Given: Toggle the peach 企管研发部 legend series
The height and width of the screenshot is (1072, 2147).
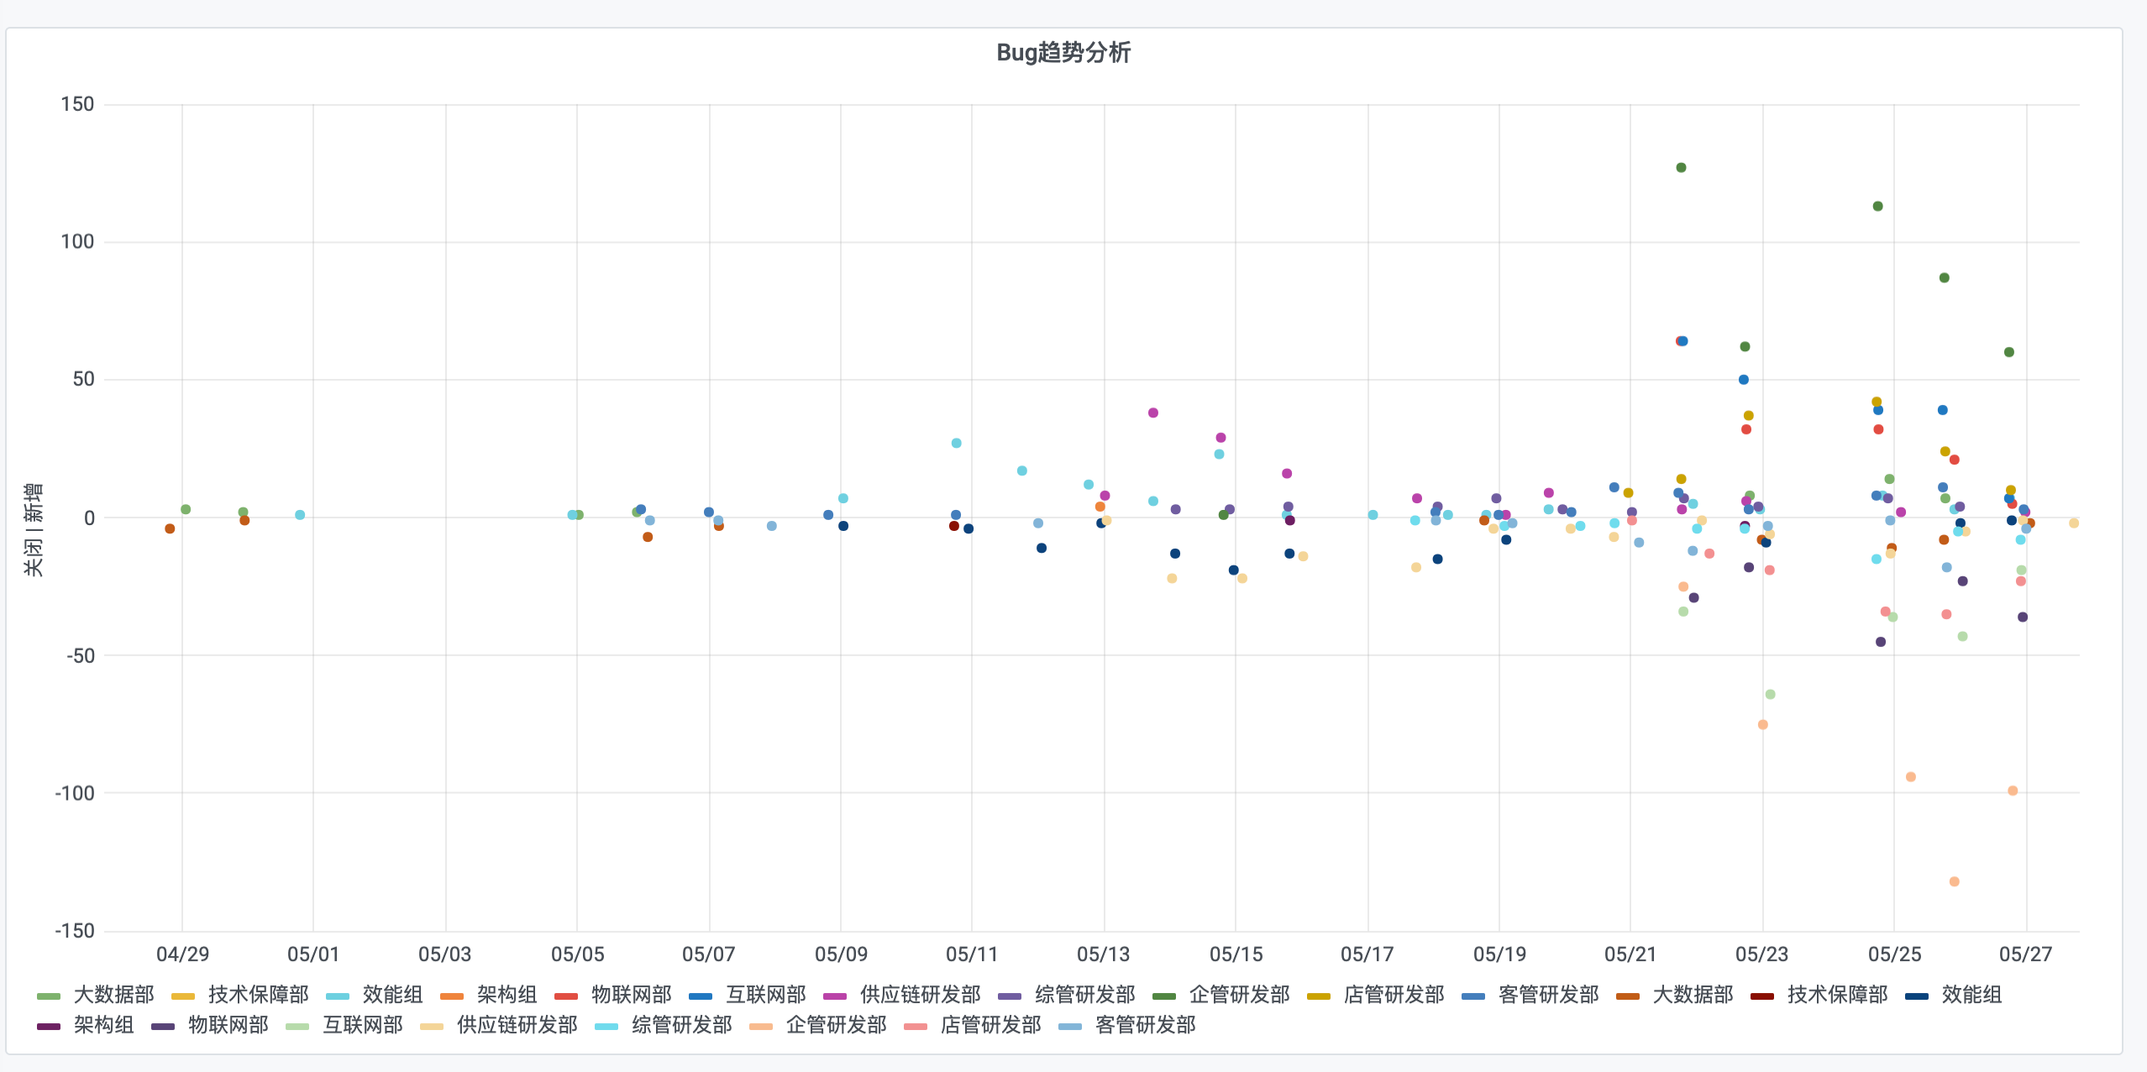Looking at the screenshot, I should (835, 1025).
